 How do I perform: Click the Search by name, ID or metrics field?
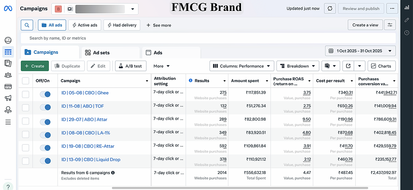click(208, 38)
